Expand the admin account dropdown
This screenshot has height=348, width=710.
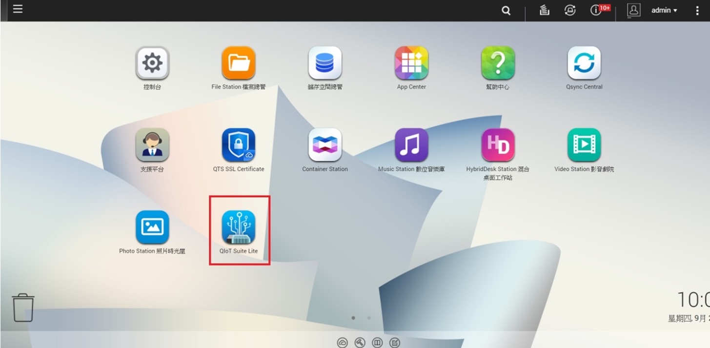pos(664,10)
